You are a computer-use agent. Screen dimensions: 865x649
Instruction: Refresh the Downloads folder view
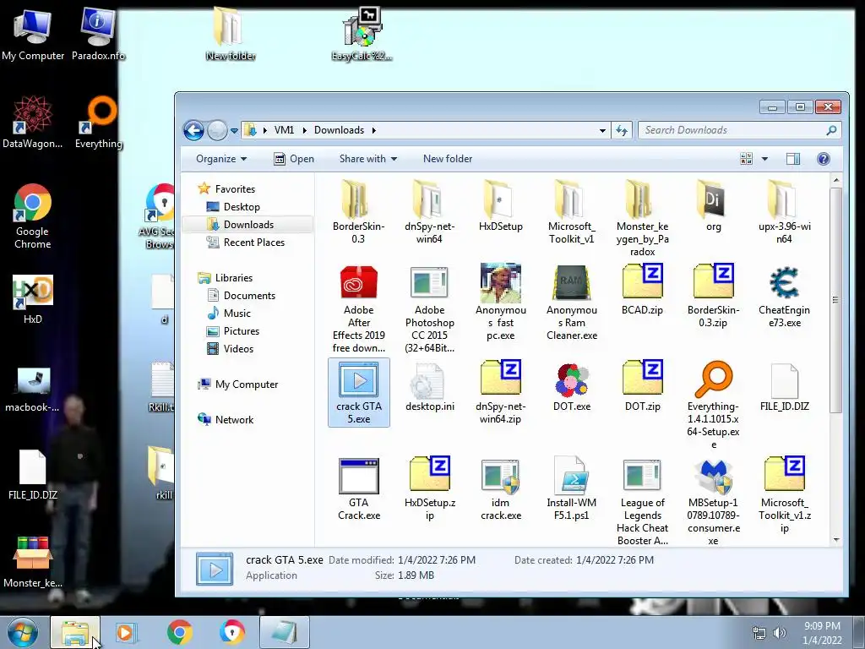tap(622, 130)
